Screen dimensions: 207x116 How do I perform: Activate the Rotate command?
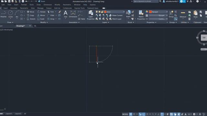point(41,12)
